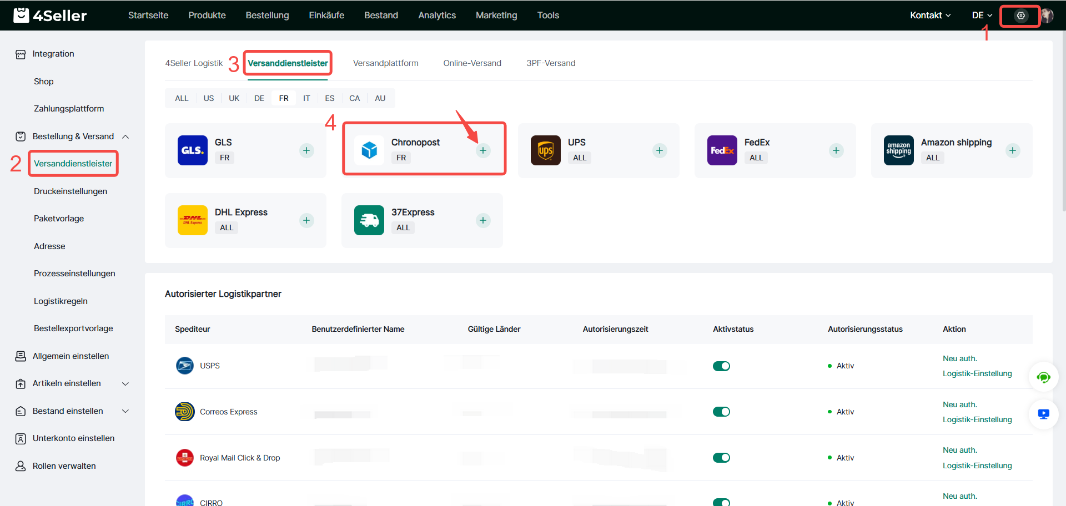Image resolution: width=1066 pixels, height=506 pixels.
Task: Click the plus icon on Chronopost card
Action: [483, 150]
